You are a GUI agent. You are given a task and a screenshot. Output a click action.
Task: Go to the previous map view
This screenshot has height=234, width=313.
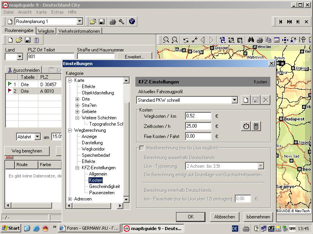click(203, 40)
